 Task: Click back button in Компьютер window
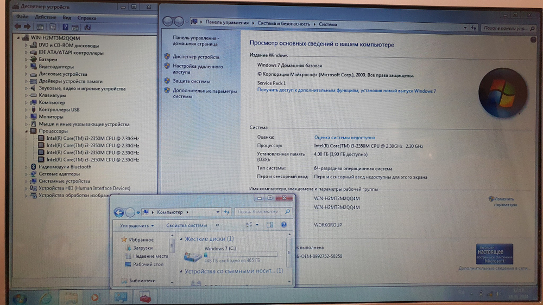pos(119,212)
